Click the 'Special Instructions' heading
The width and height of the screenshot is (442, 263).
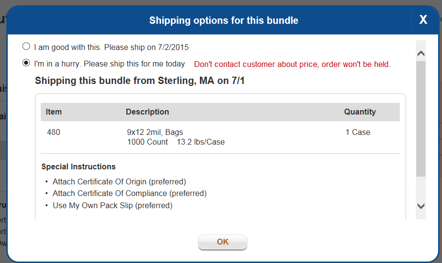point(79,166)
